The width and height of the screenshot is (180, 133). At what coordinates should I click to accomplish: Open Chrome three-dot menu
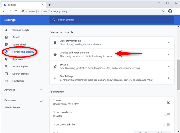click(x=176, y=11)
